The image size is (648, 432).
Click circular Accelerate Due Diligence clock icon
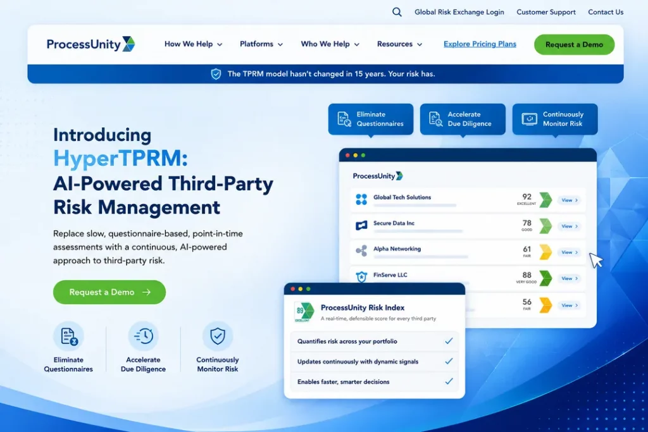click(144, 336)
